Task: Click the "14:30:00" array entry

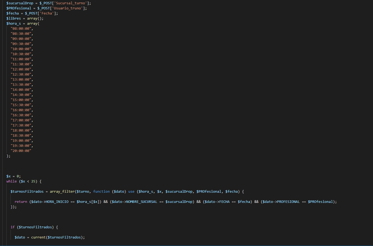Action: (21, 95)
